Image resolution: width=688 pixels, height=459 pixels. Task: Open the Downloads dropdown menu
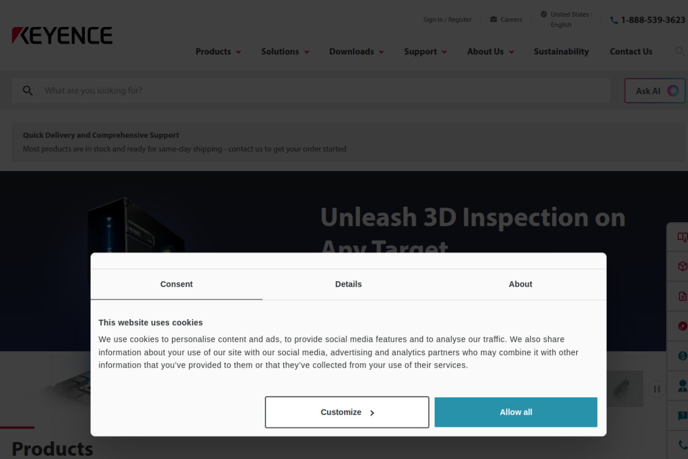(x=356, y=52)
